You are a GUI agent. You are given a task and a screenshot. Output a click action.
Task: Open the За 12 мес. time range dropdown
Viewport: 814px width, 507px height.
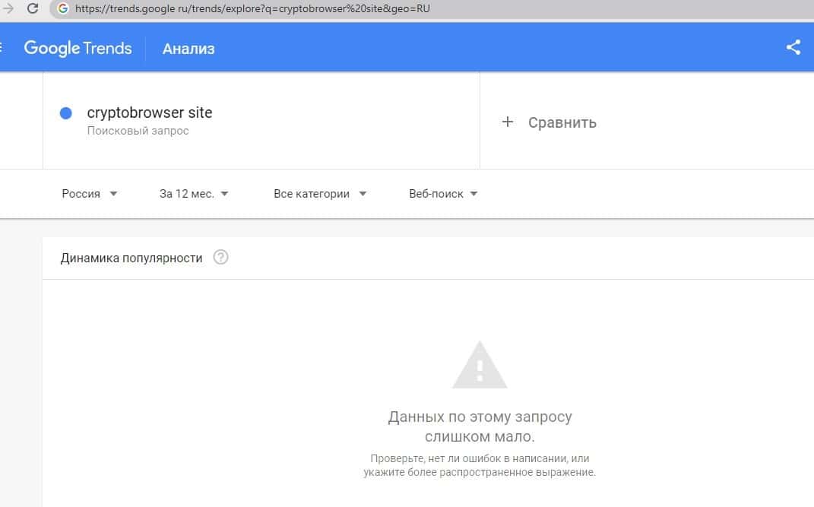(x=194, y=194)
